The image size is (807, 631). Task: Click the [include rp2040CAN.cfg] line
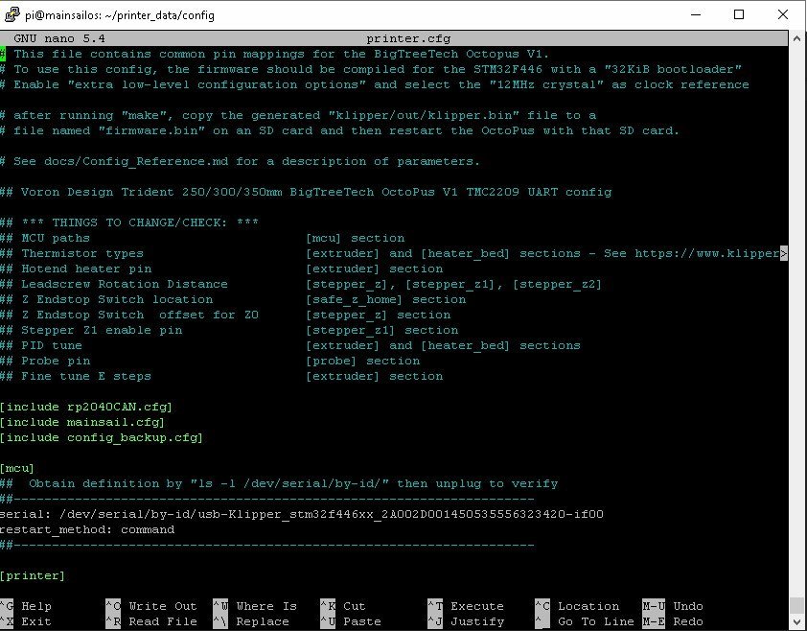click(86, 407)
